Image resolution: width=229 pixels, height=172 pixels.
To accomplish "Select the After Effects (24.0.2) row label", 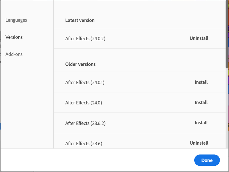I will tap(85, 39).
